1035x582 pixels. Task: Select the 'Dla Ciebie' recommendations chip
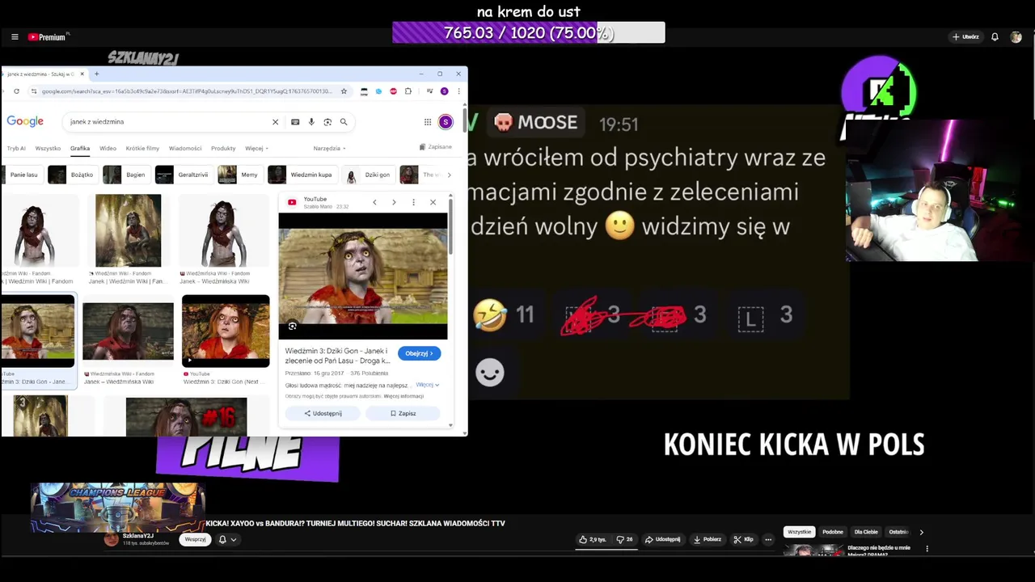[865, 532]
